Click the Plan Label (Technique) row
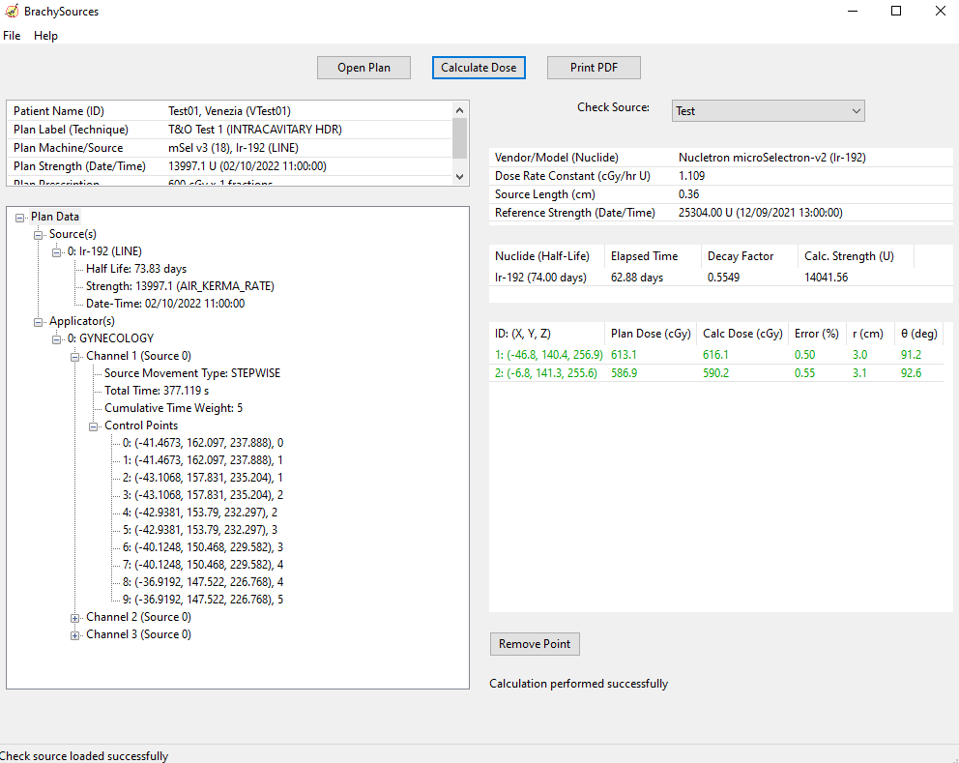The height and width of the screenshot is (763, 959). (x=230, y=130)
